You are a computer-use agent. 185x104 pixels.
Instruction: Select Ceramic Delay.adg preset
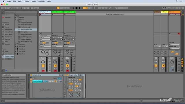click(26, 22)
